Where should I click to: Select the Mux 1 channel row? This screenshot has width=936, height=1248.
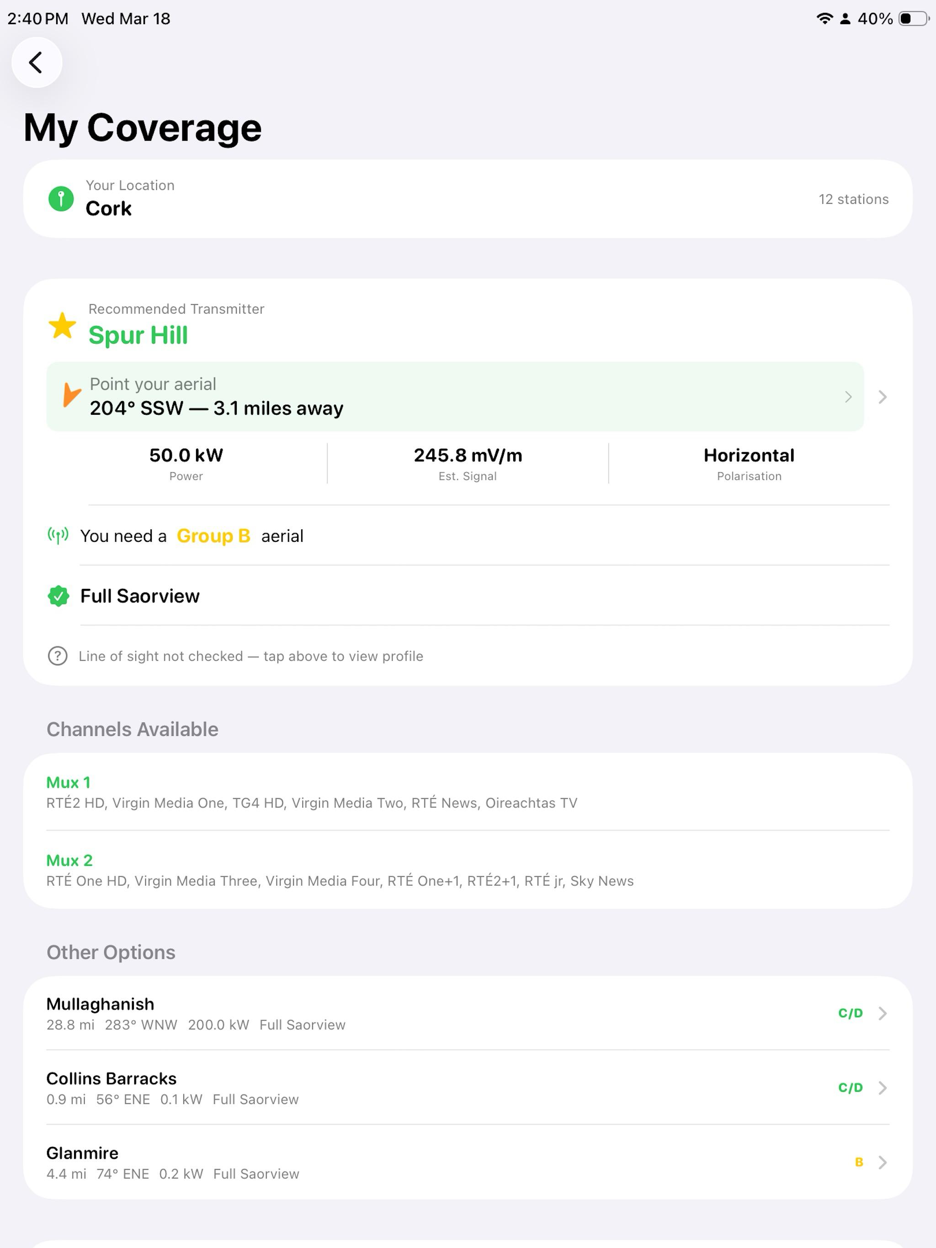coord(468,792)
